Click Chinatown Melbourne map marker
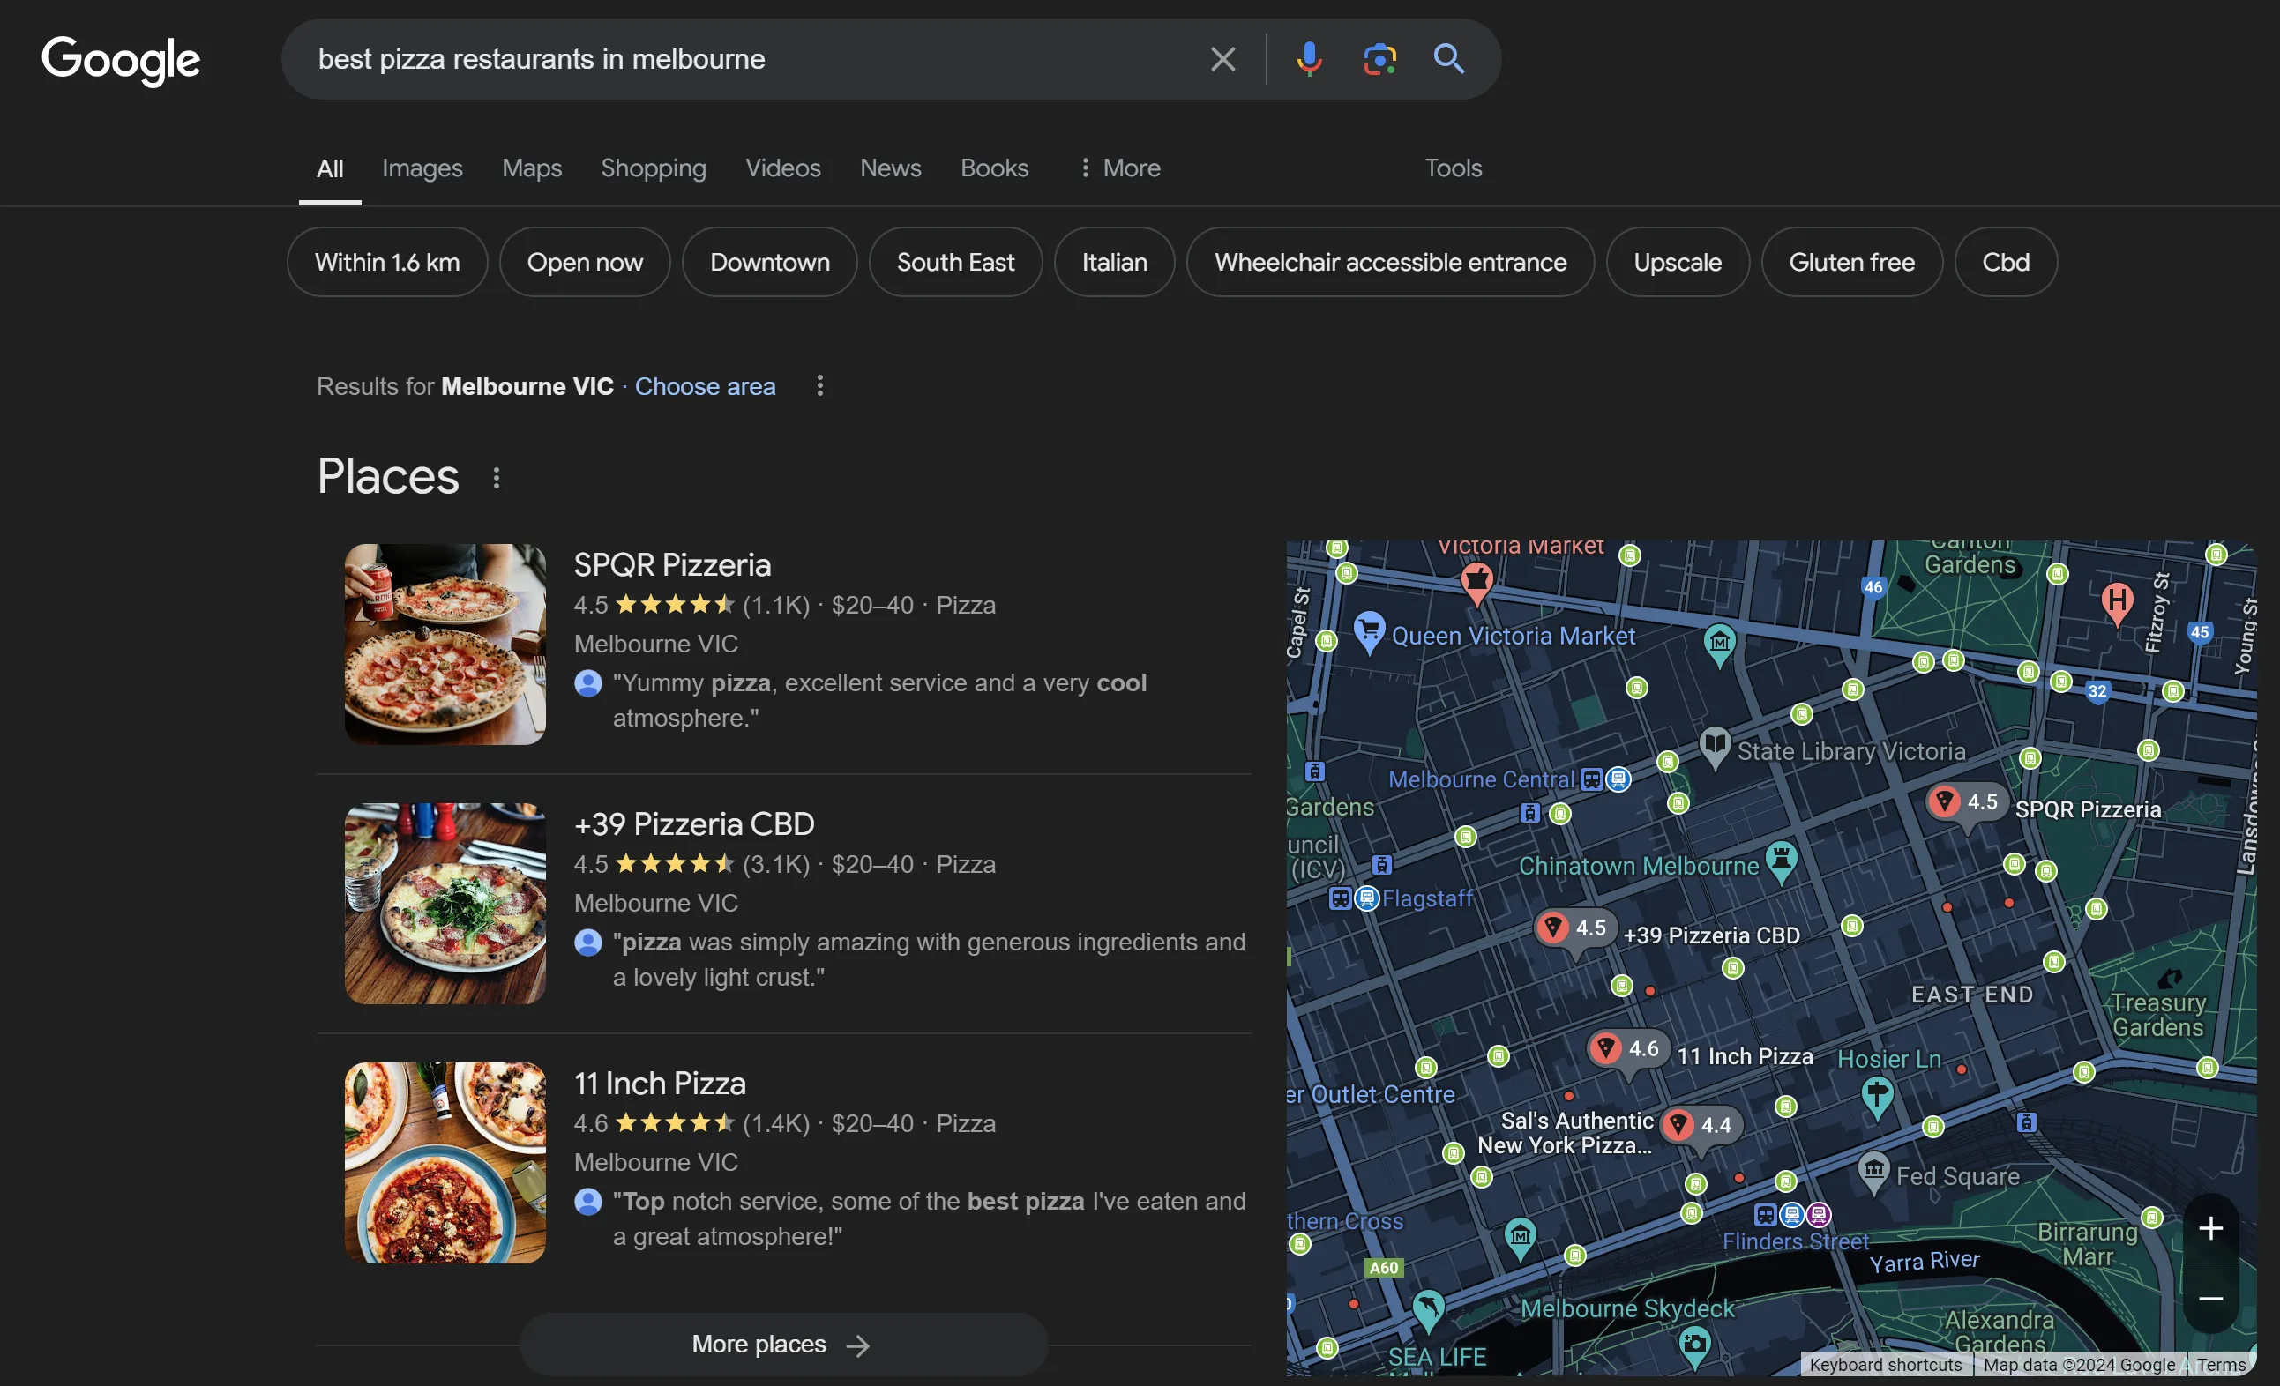 coord(1780,861)
